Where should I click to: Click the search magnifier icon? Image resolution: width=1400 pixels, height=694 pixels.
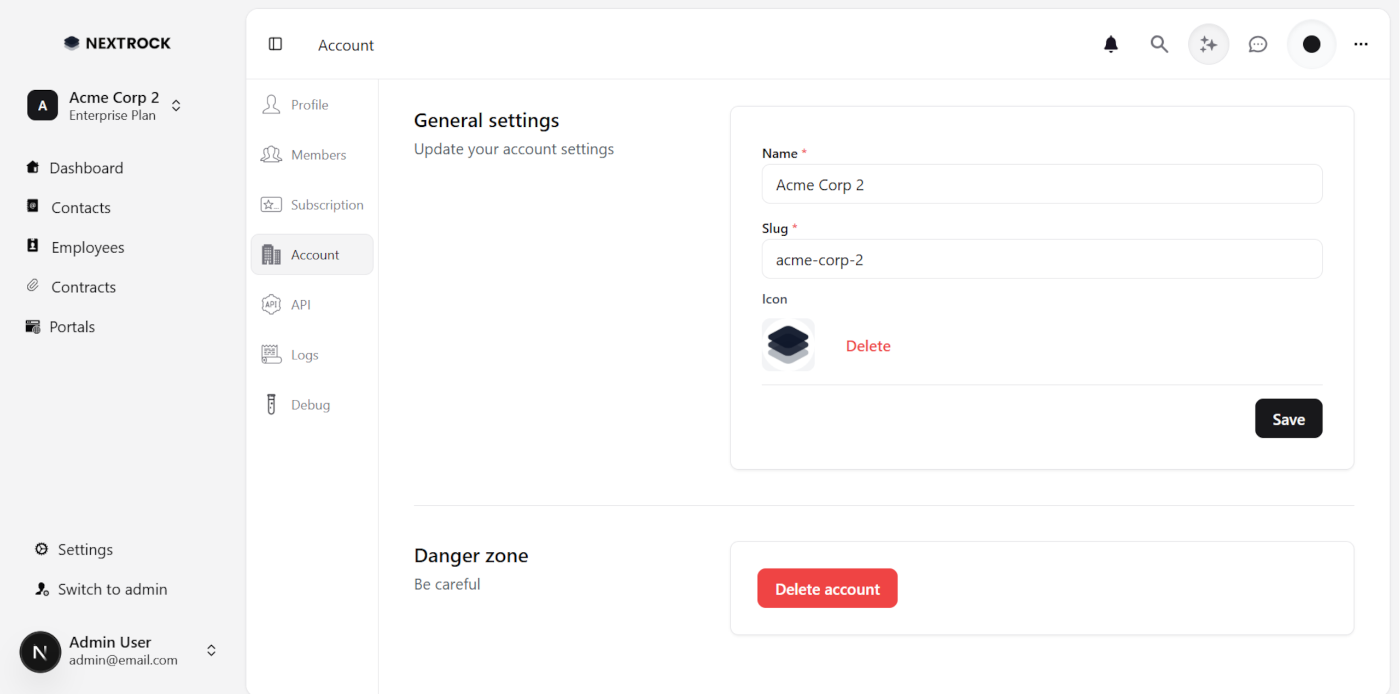click(x=1159, y=44)
